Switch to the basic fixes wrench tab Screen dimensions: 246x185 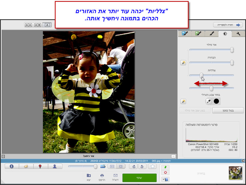point(238,33)
